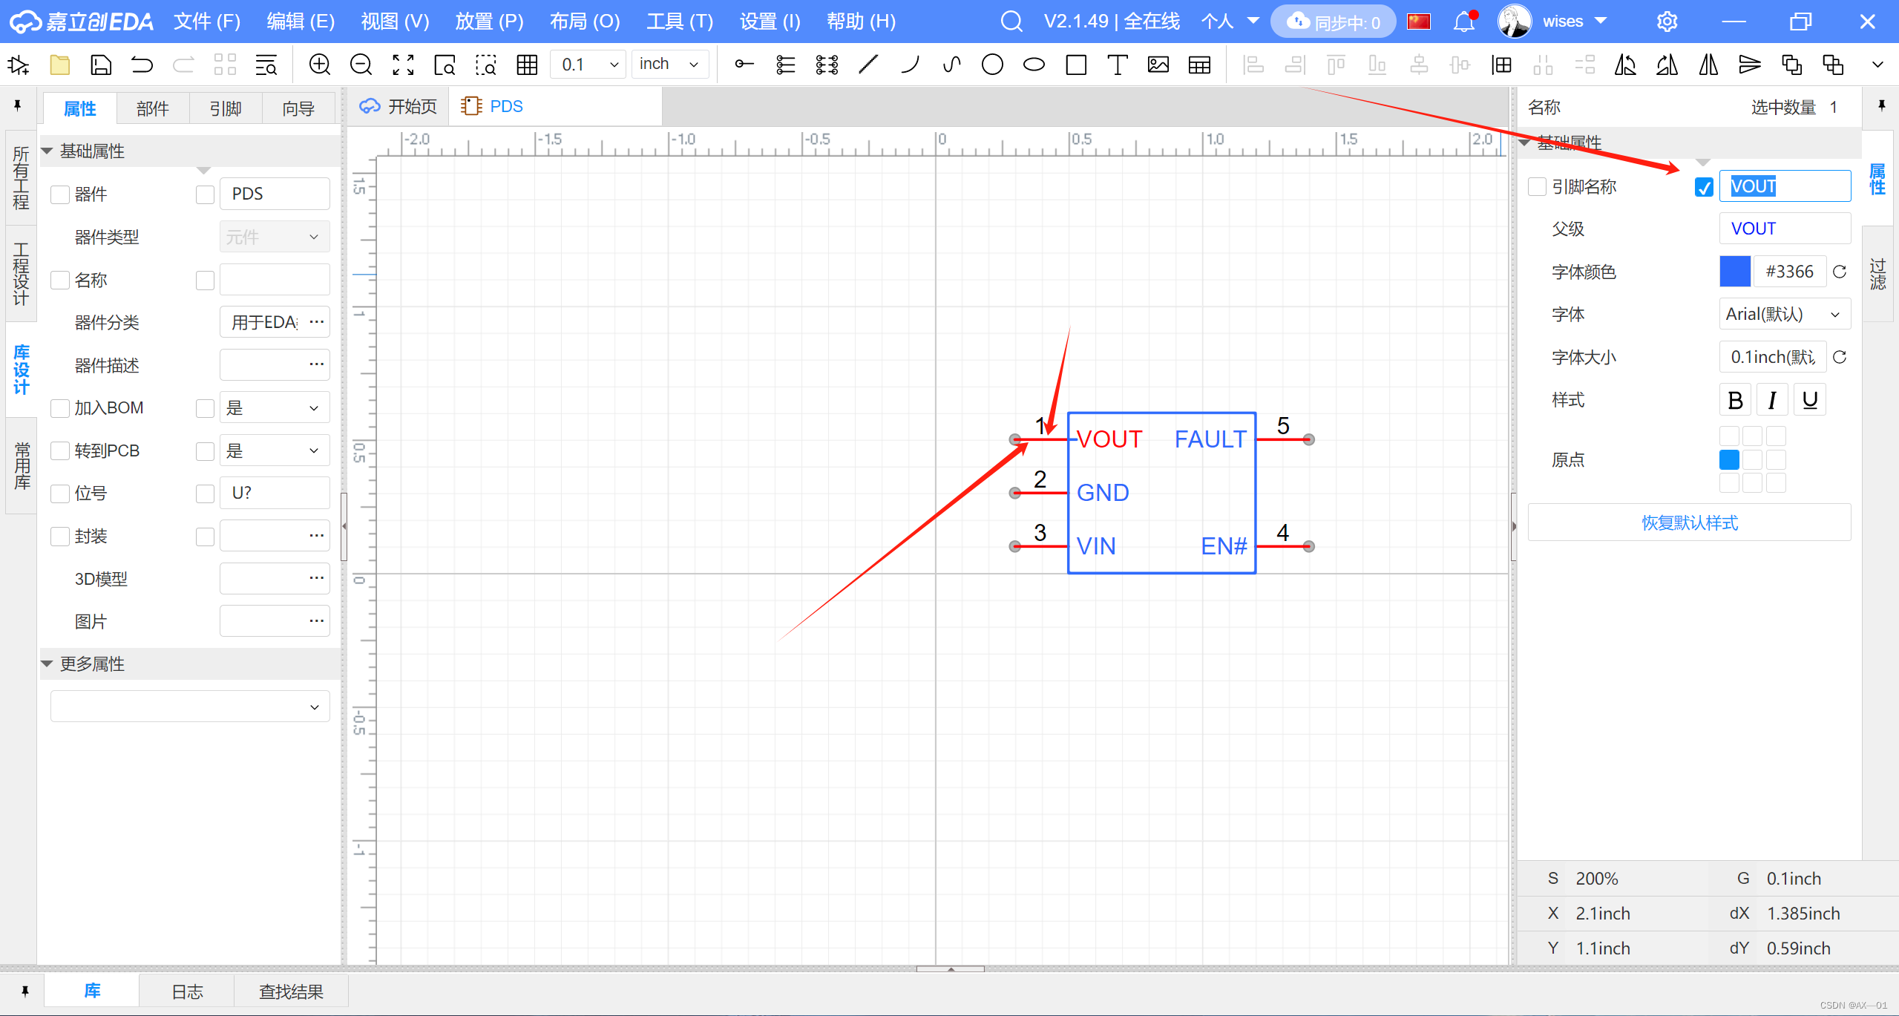Click the Insert Image tool icon
1899x1016 pixels.
[1158, 65]
